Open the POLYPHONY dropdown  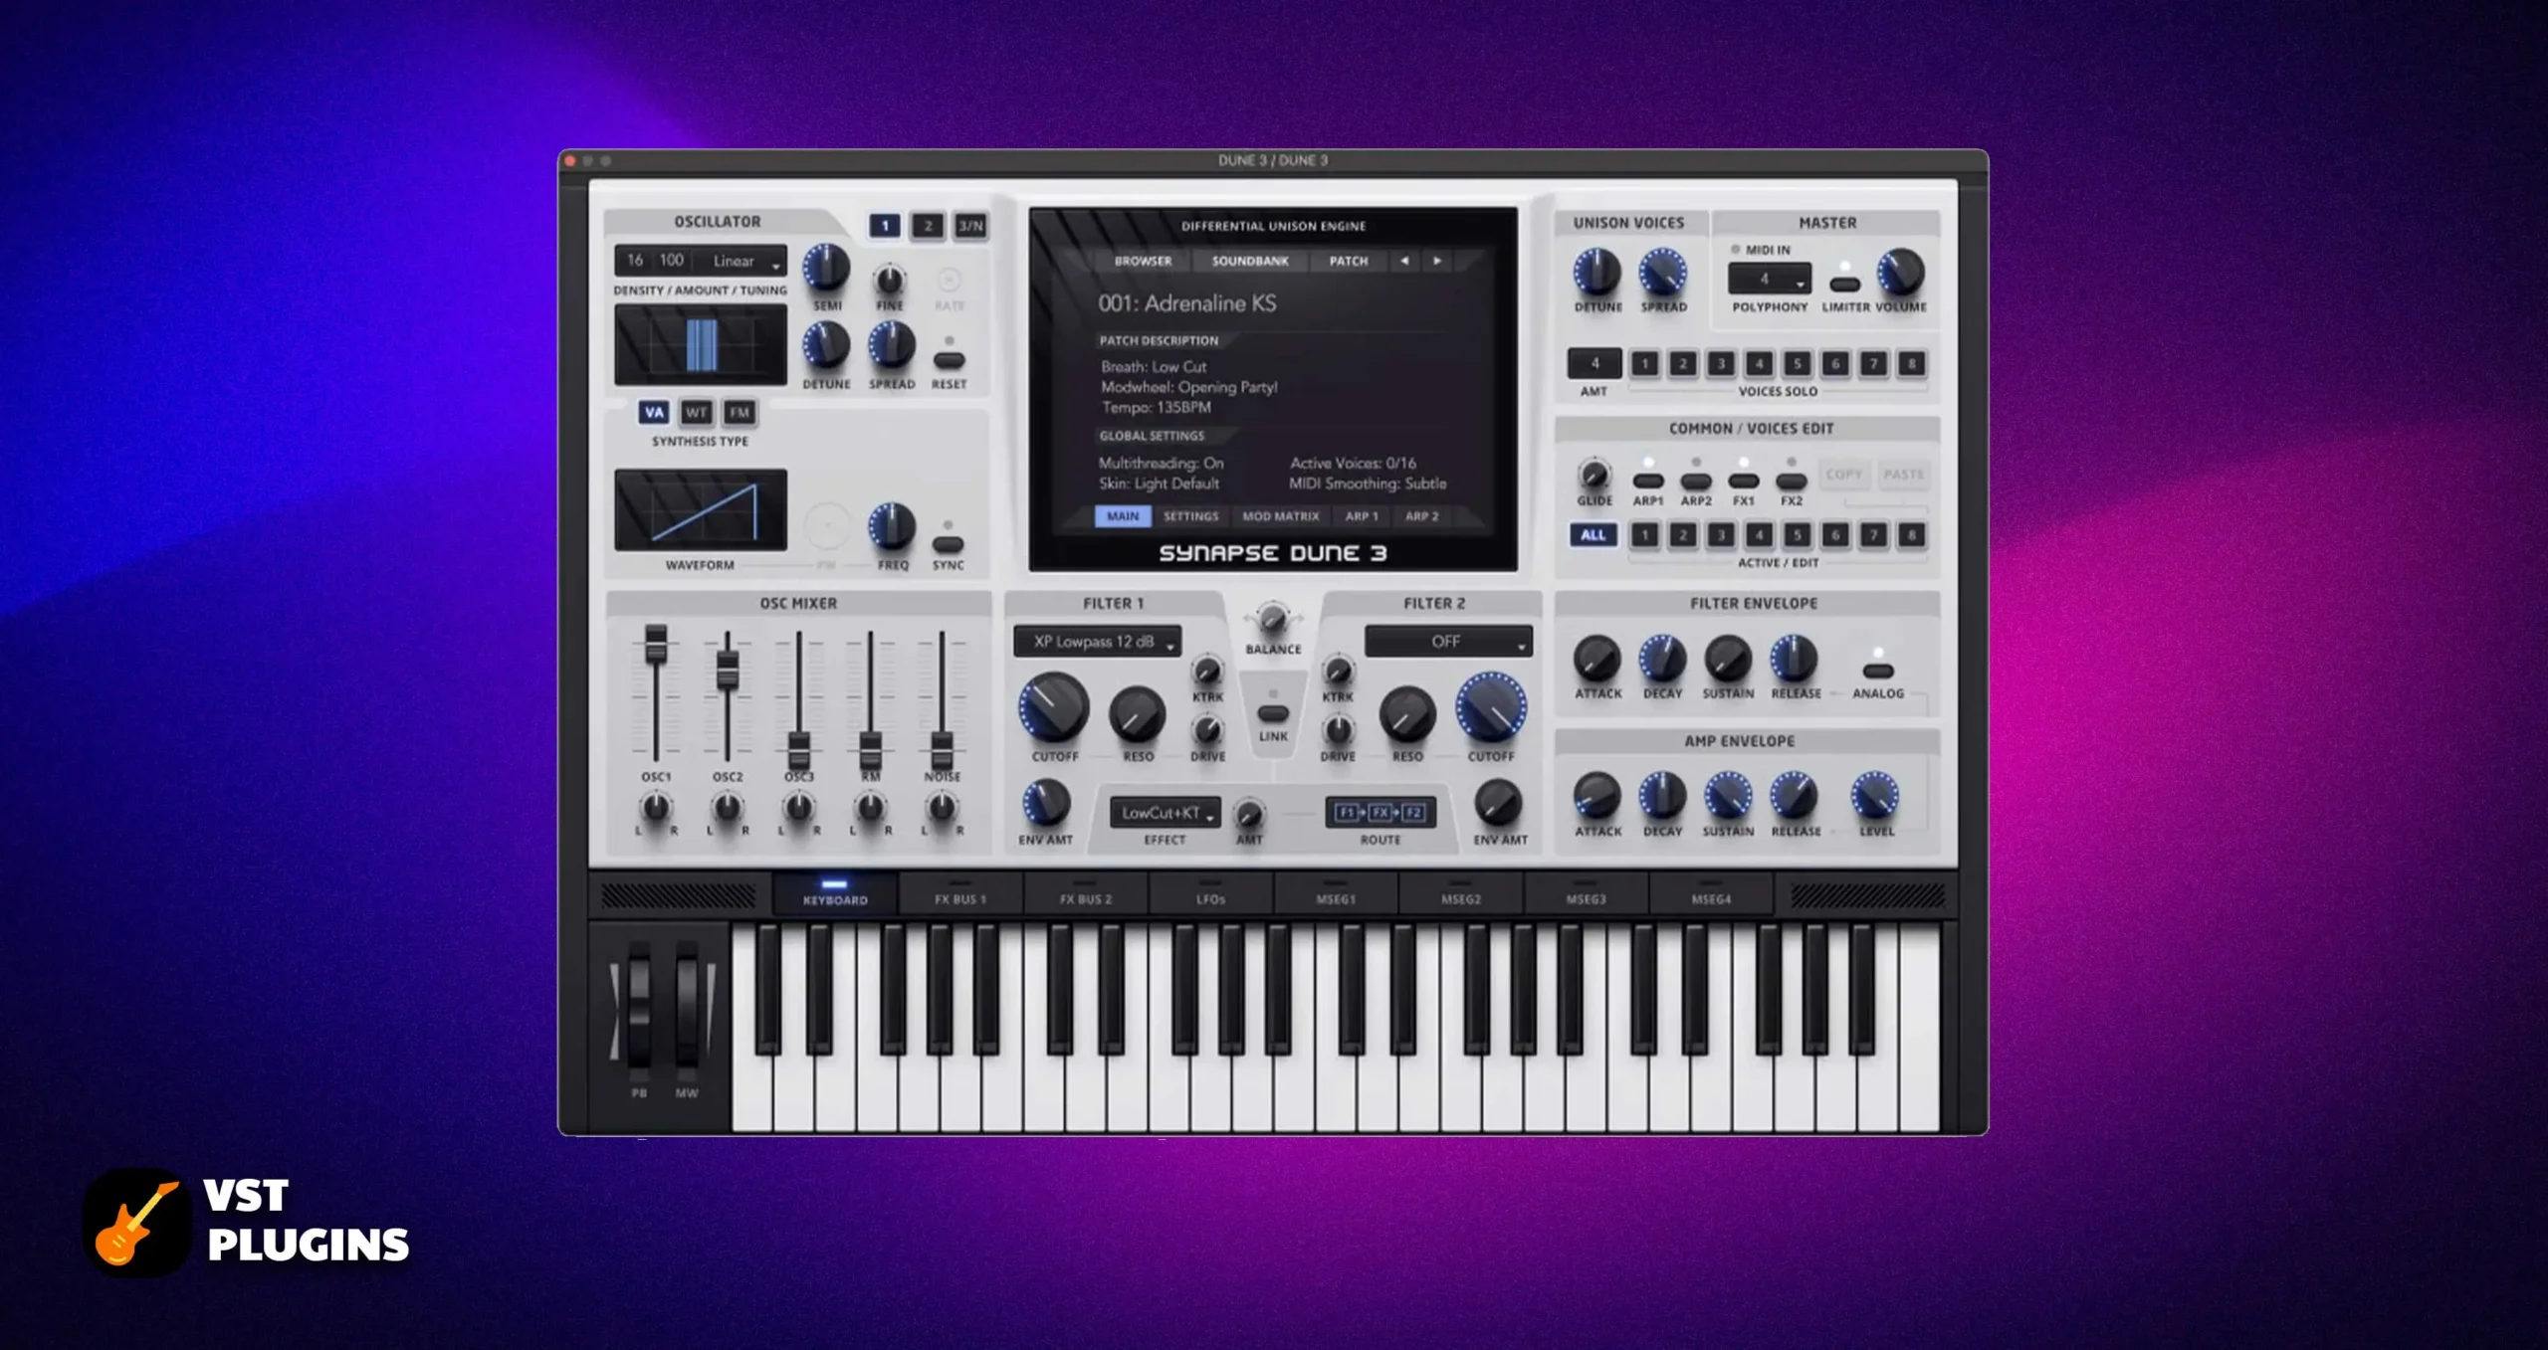(x=1770, y=279)
